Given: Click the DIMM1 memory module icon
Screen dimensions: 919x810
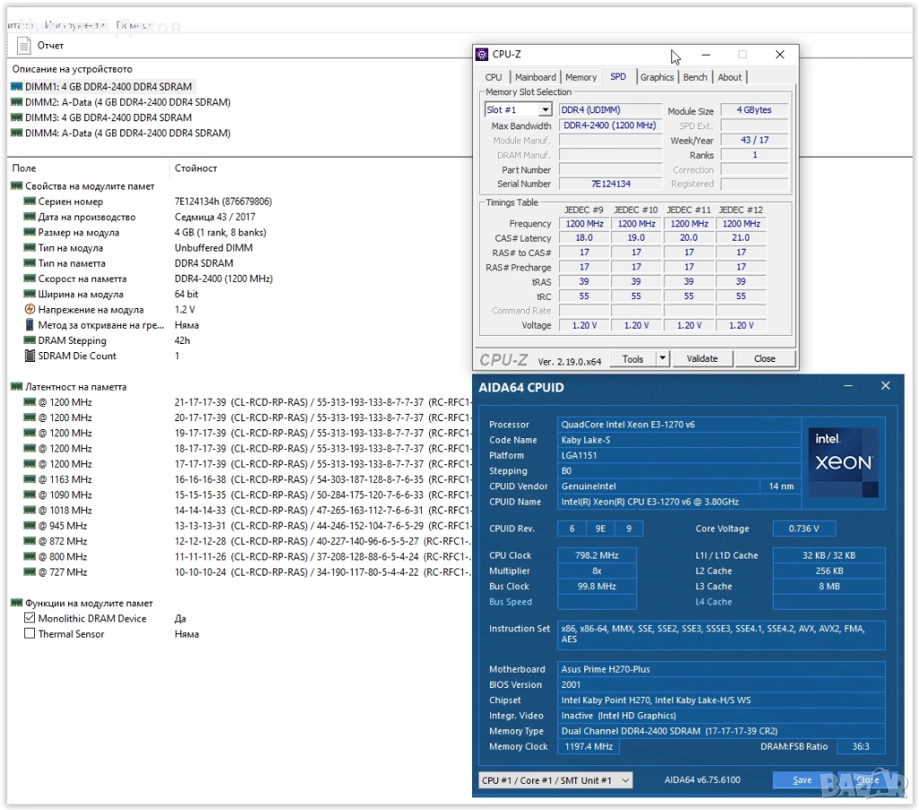Looking at the screenshot, I should pyautogui.click(x=17, y=87).
